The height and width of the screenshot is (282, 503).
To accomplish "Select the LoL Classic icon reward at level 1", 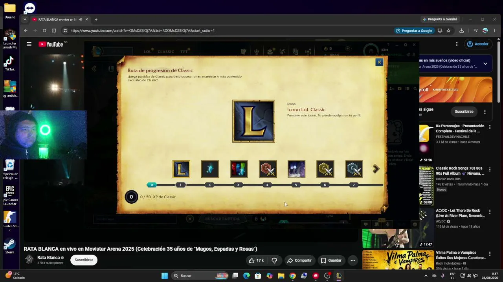I will coord(181,169).
